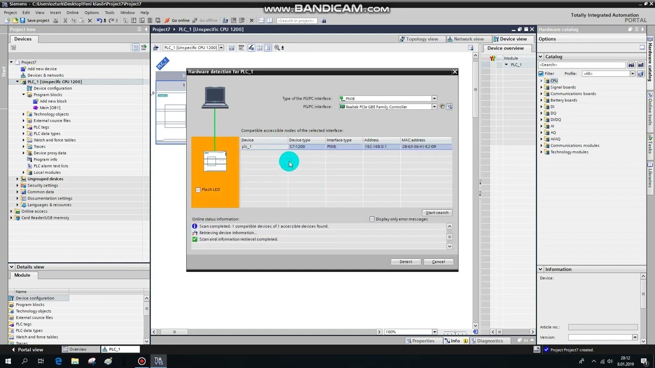Open the vertical Online tools side tab
This screenshot has height=368, width=655.
coord(650,109)
